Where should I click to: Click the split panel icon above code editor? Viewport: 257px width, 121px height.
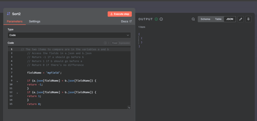point(105,43)
